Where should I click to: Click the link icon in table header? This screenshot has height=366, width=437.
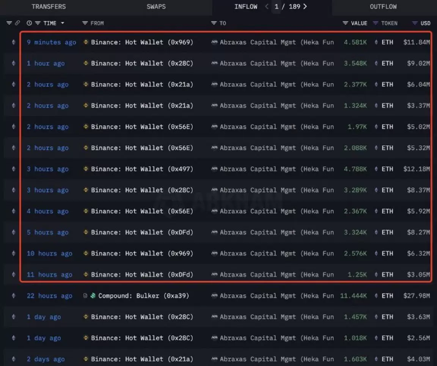(17, 23)
